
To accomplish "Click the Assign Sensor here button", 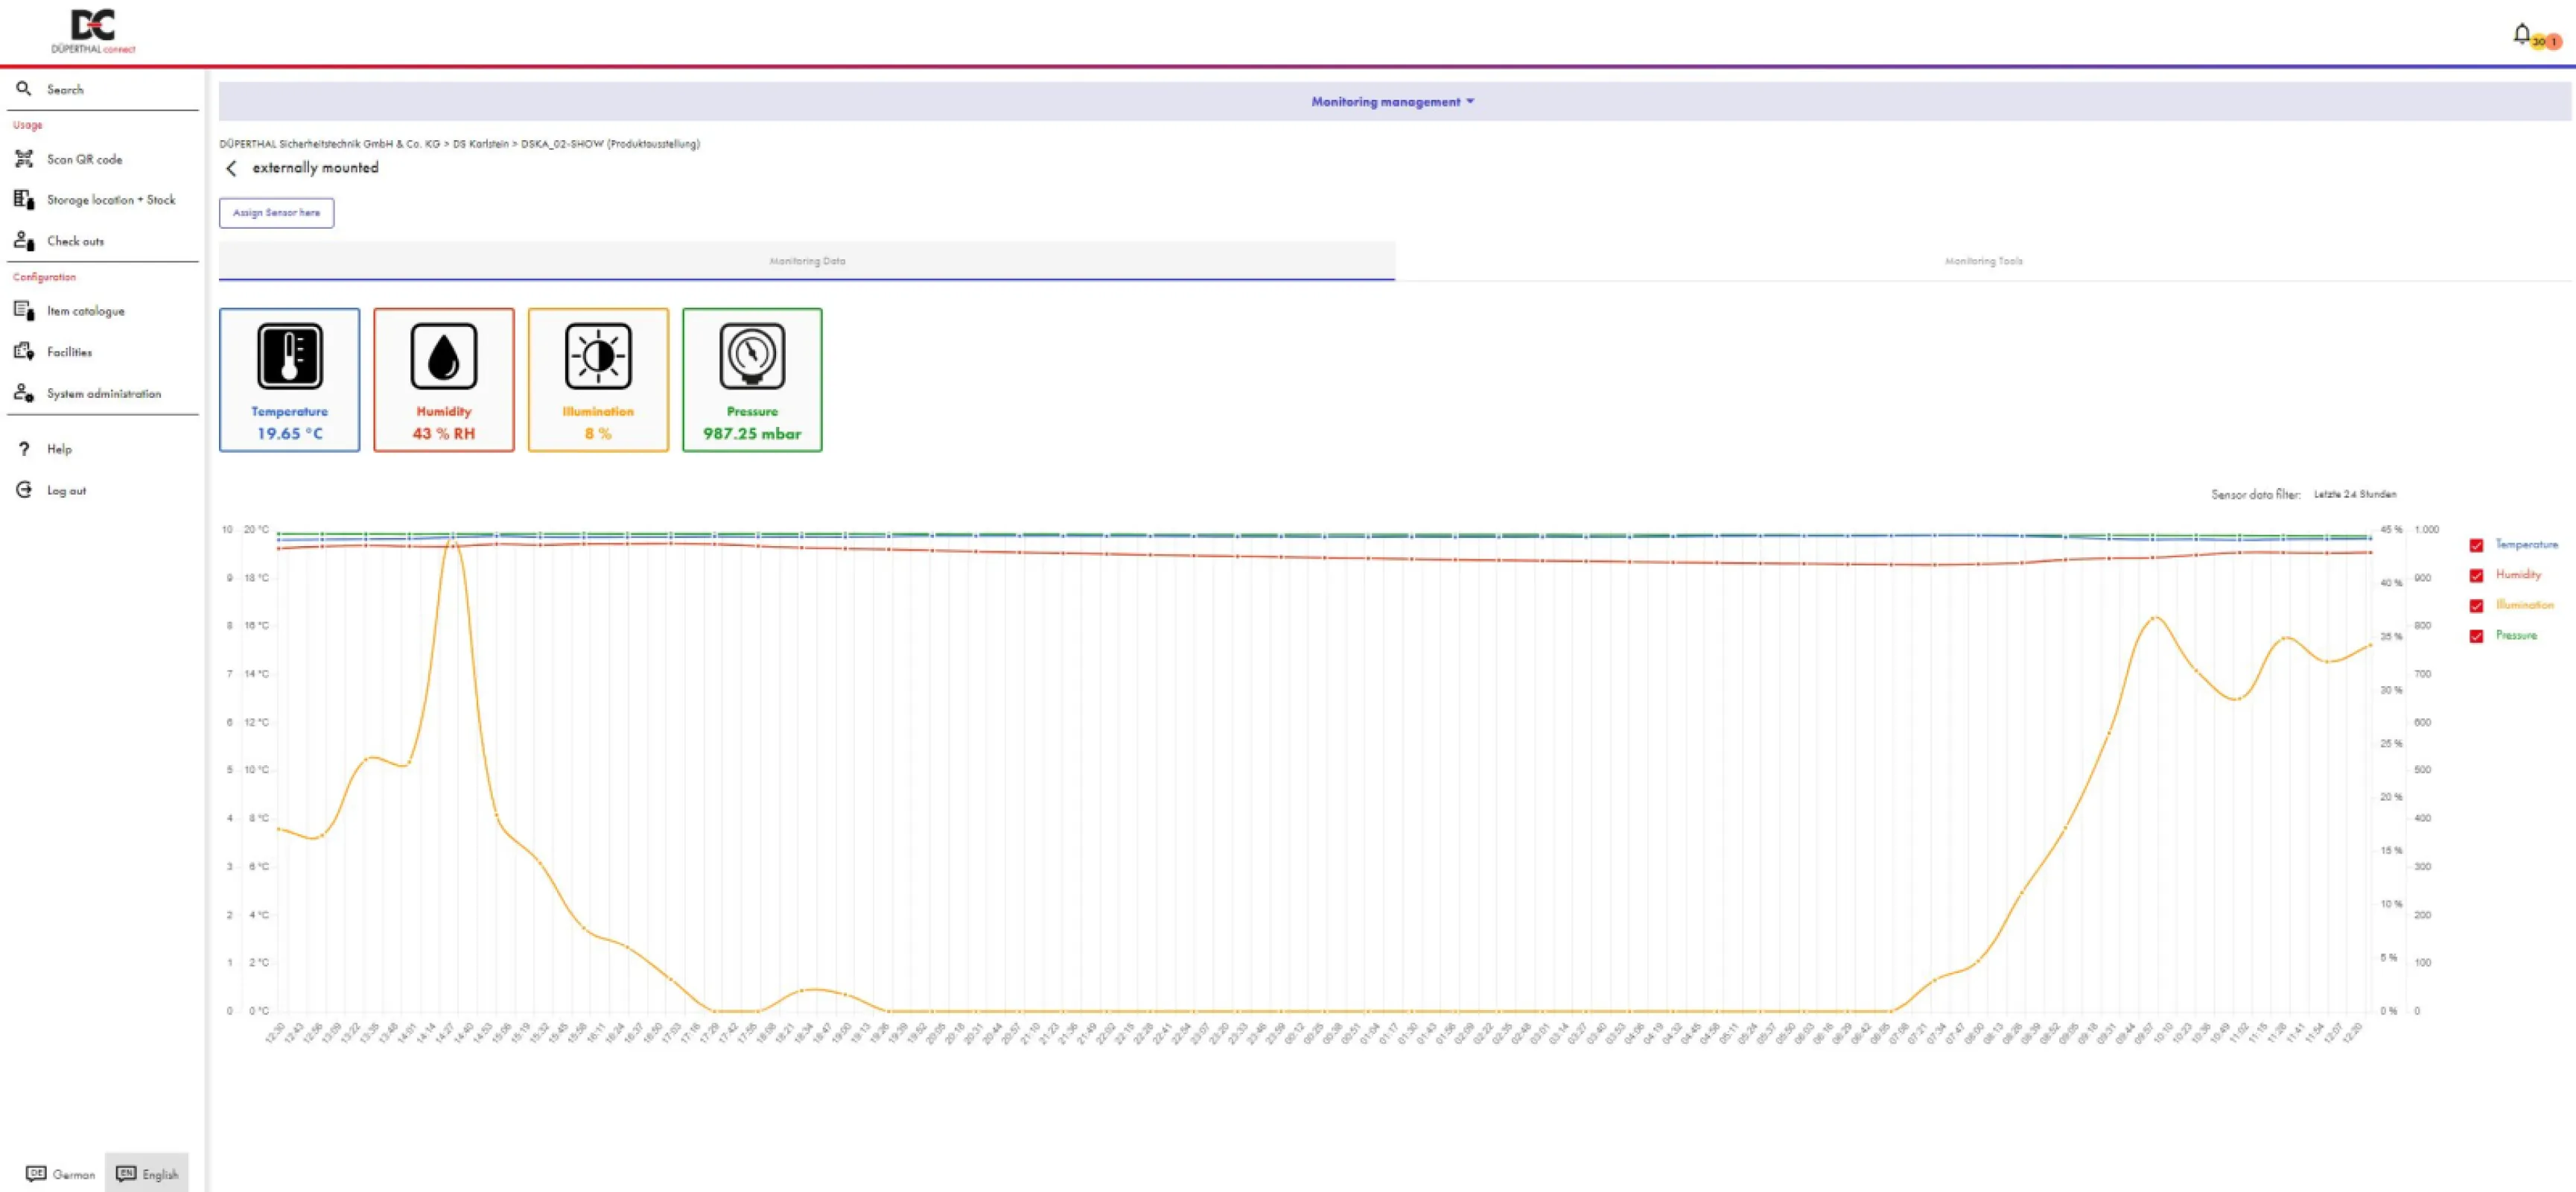I will [x=276, y=212].
